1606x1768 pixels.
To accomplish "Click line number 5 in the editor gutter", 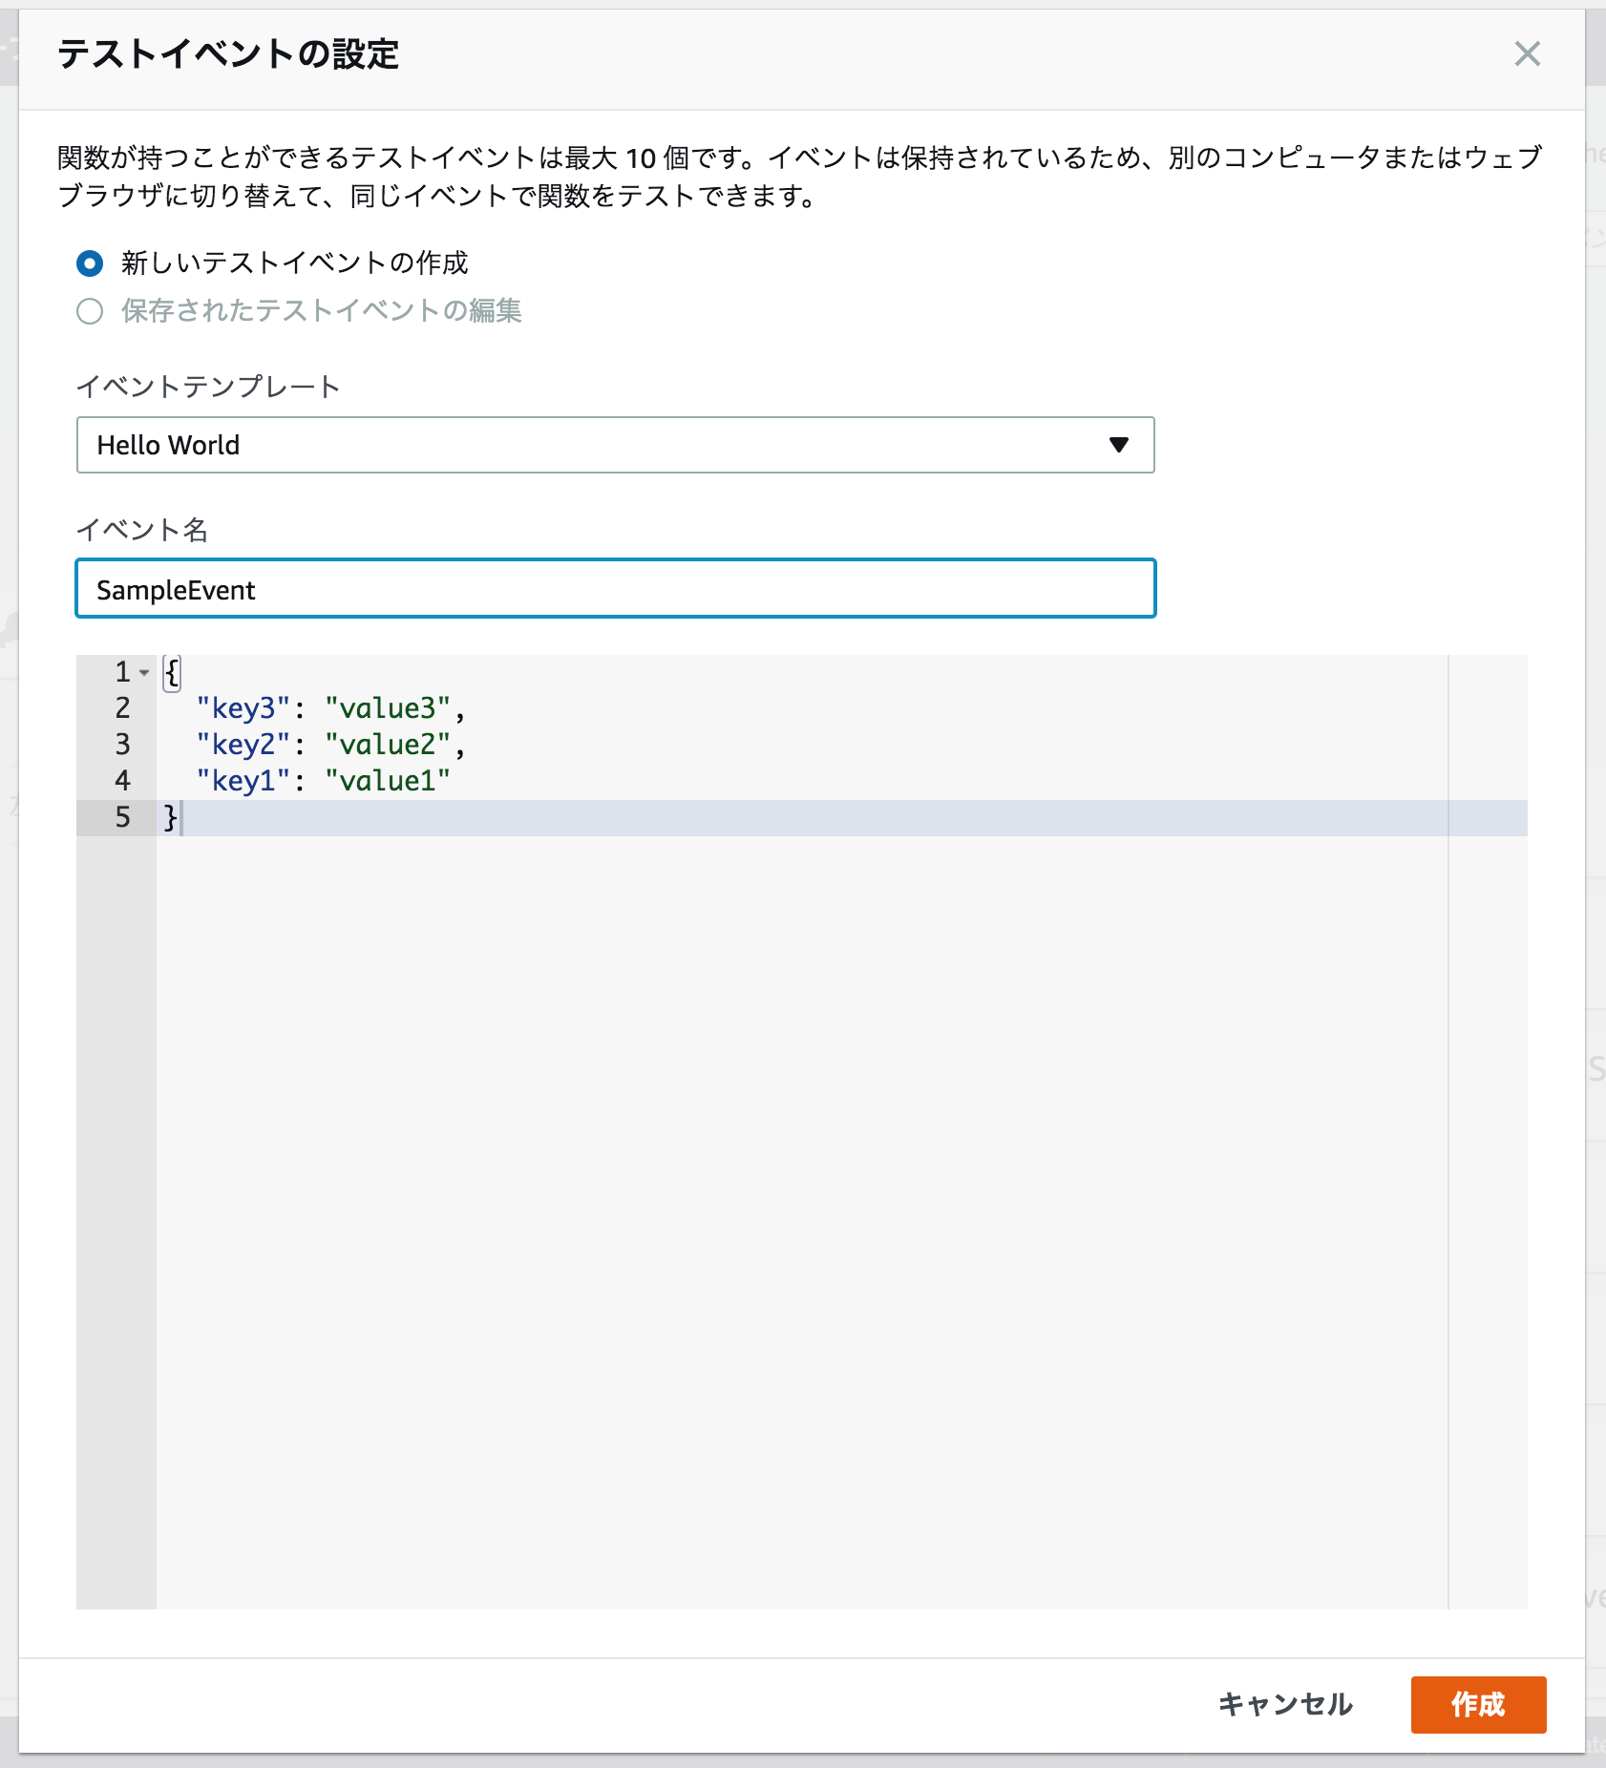I will (x=122, y=817).
